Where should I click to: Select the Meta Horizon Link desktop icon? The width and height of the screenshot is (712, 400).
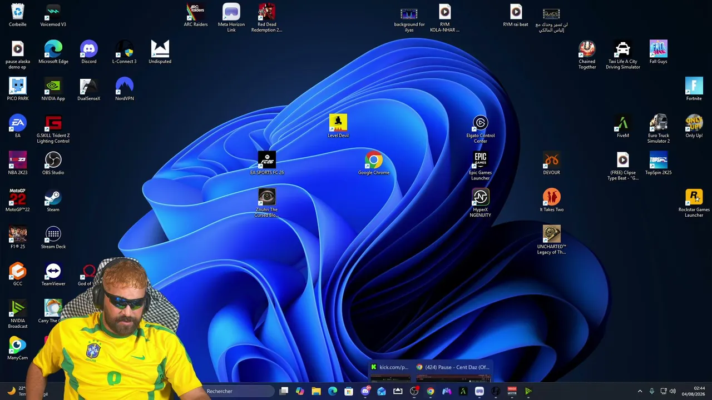coord(231,18)
